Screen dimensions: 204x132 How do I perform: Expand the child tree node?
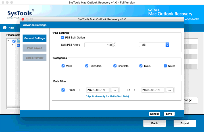pyautogui.click(x=13, y=45)
